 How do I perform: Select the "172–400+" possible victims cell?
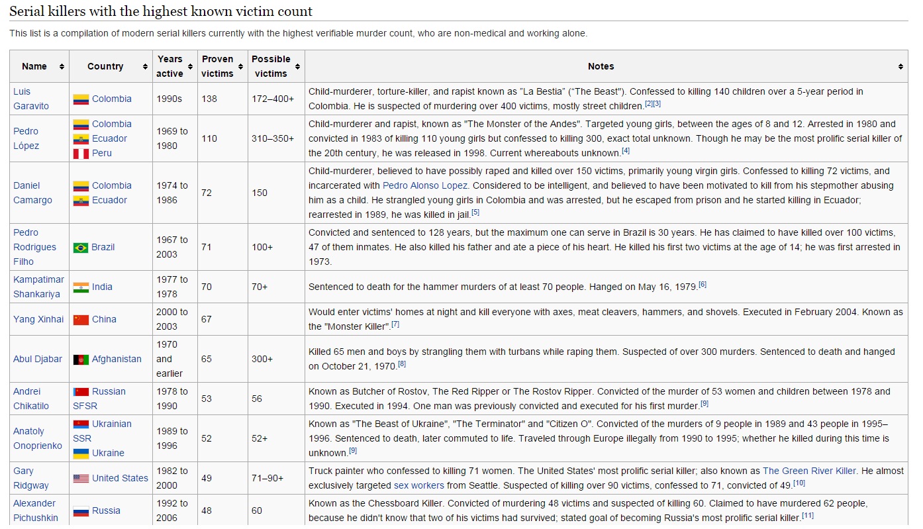point(276,99)
